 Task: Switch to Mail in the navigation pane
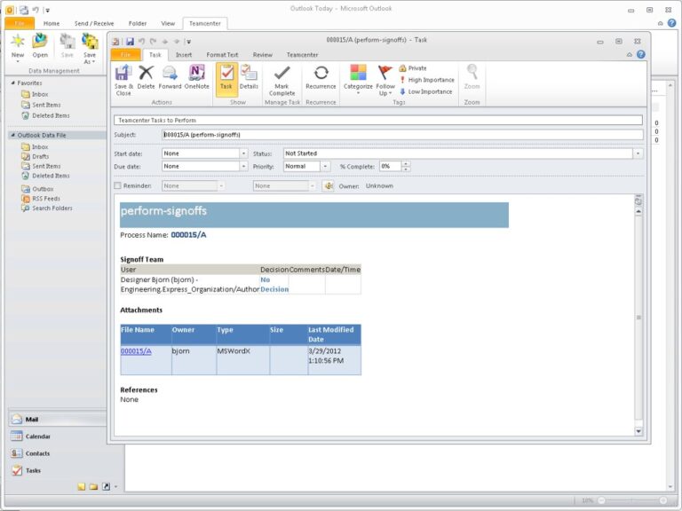(57, 420)
